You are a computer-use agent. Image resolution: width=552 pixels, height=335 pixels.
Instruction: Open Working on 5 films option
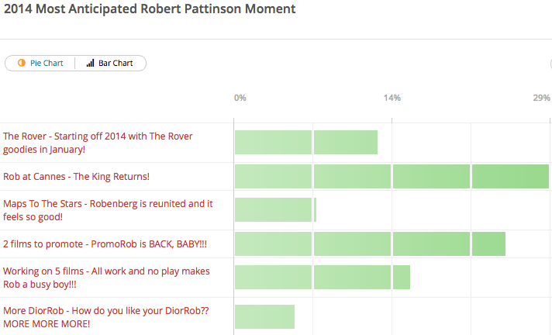pyautogui.click(x=106, y=278)
